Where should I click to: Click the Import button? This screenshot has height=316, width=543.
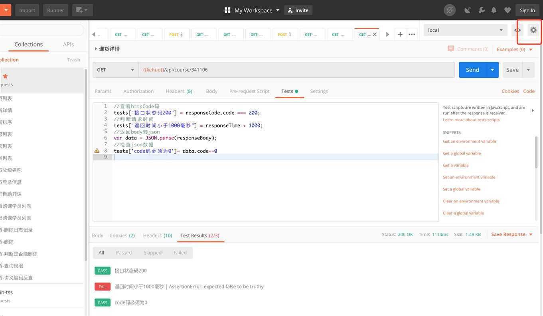(x=27, y=10)
